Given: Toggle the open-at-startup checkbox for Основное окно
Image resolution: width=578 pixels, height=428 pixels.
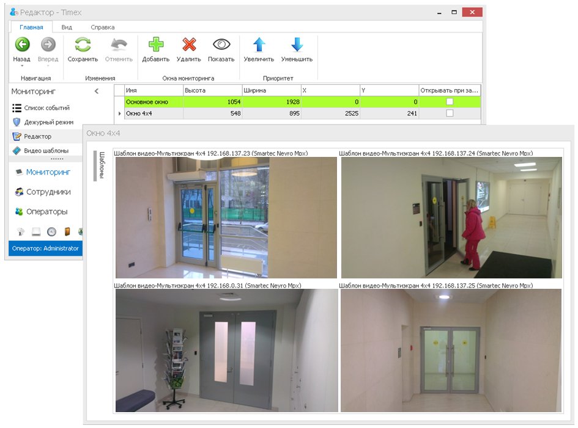Looking at the screenshot, I should click(x=450, y=102).
